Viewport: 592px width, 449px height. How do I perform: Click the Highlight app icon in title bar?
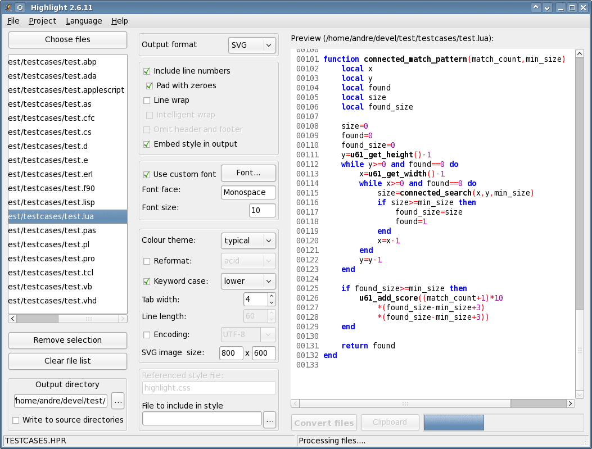(x=7, y=7)
